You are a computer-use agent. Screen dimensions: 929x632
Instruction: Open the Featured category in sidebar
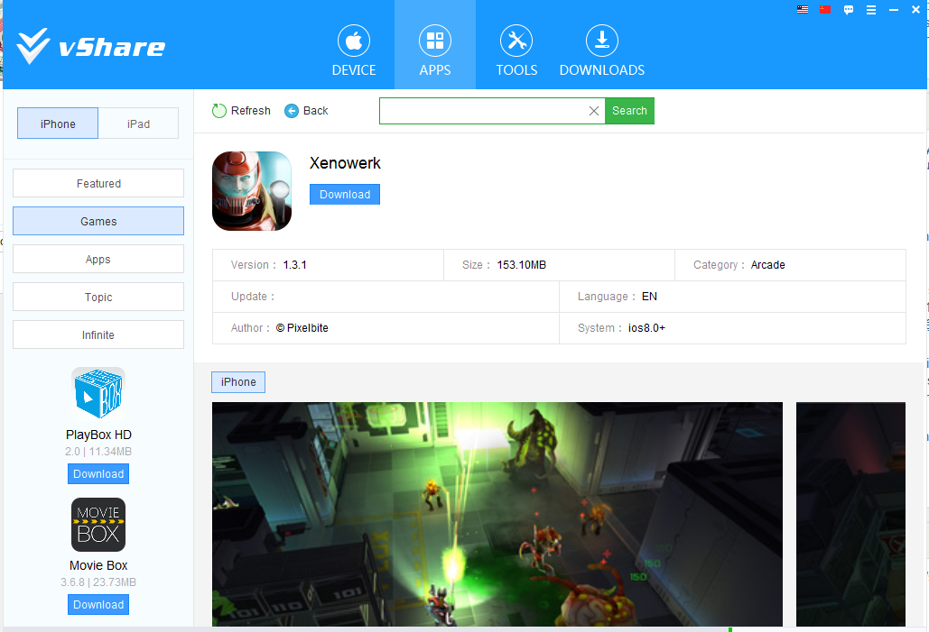tap(98, 183)
